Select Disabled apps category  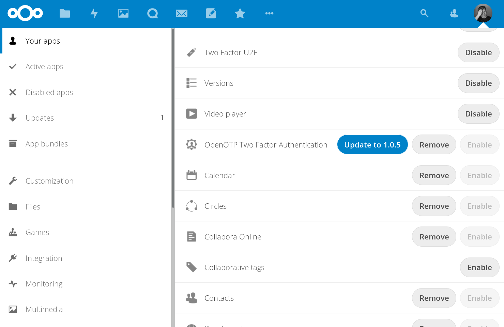coord(85,92)
